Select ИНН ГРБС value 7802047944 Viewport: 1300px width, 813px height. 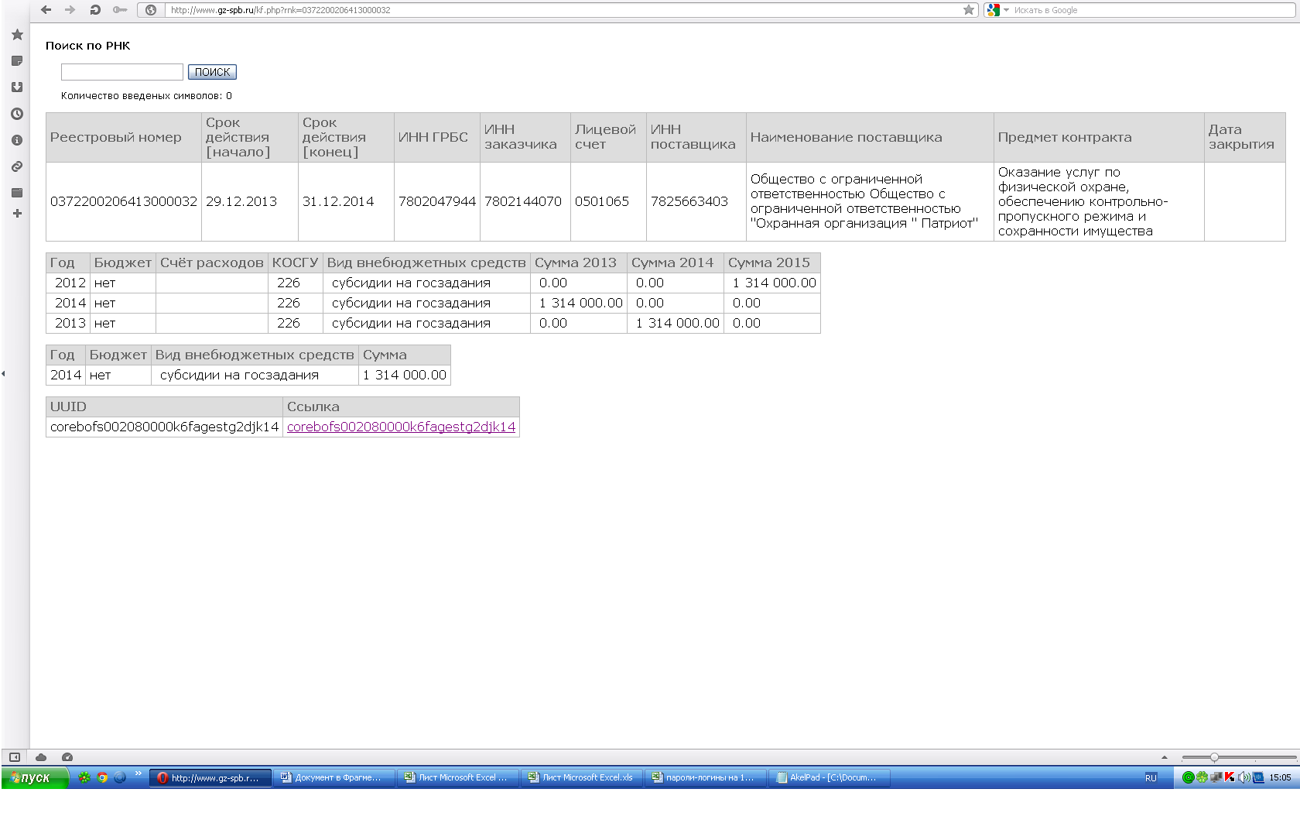point(437,201)
